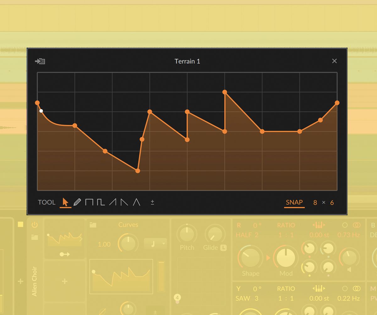
Task: Click the Terrain 1 title bar label
Action: pyautogui.click(x=187, y=61)
